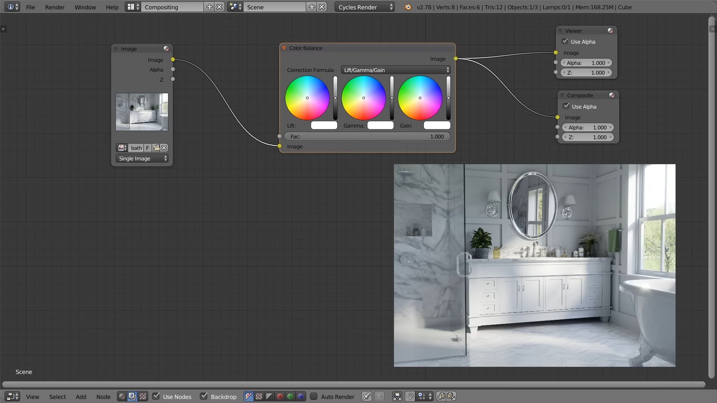Open the Render menu
Image resolution: width=717 pixels, height=403 pixels.
(x=55, y=7)
